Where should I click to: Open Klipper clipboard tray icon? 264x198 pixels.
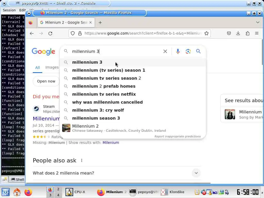197,192
